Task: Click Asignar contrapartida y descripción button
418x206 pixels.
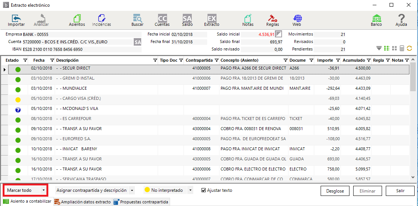Action: coord(92,190)
